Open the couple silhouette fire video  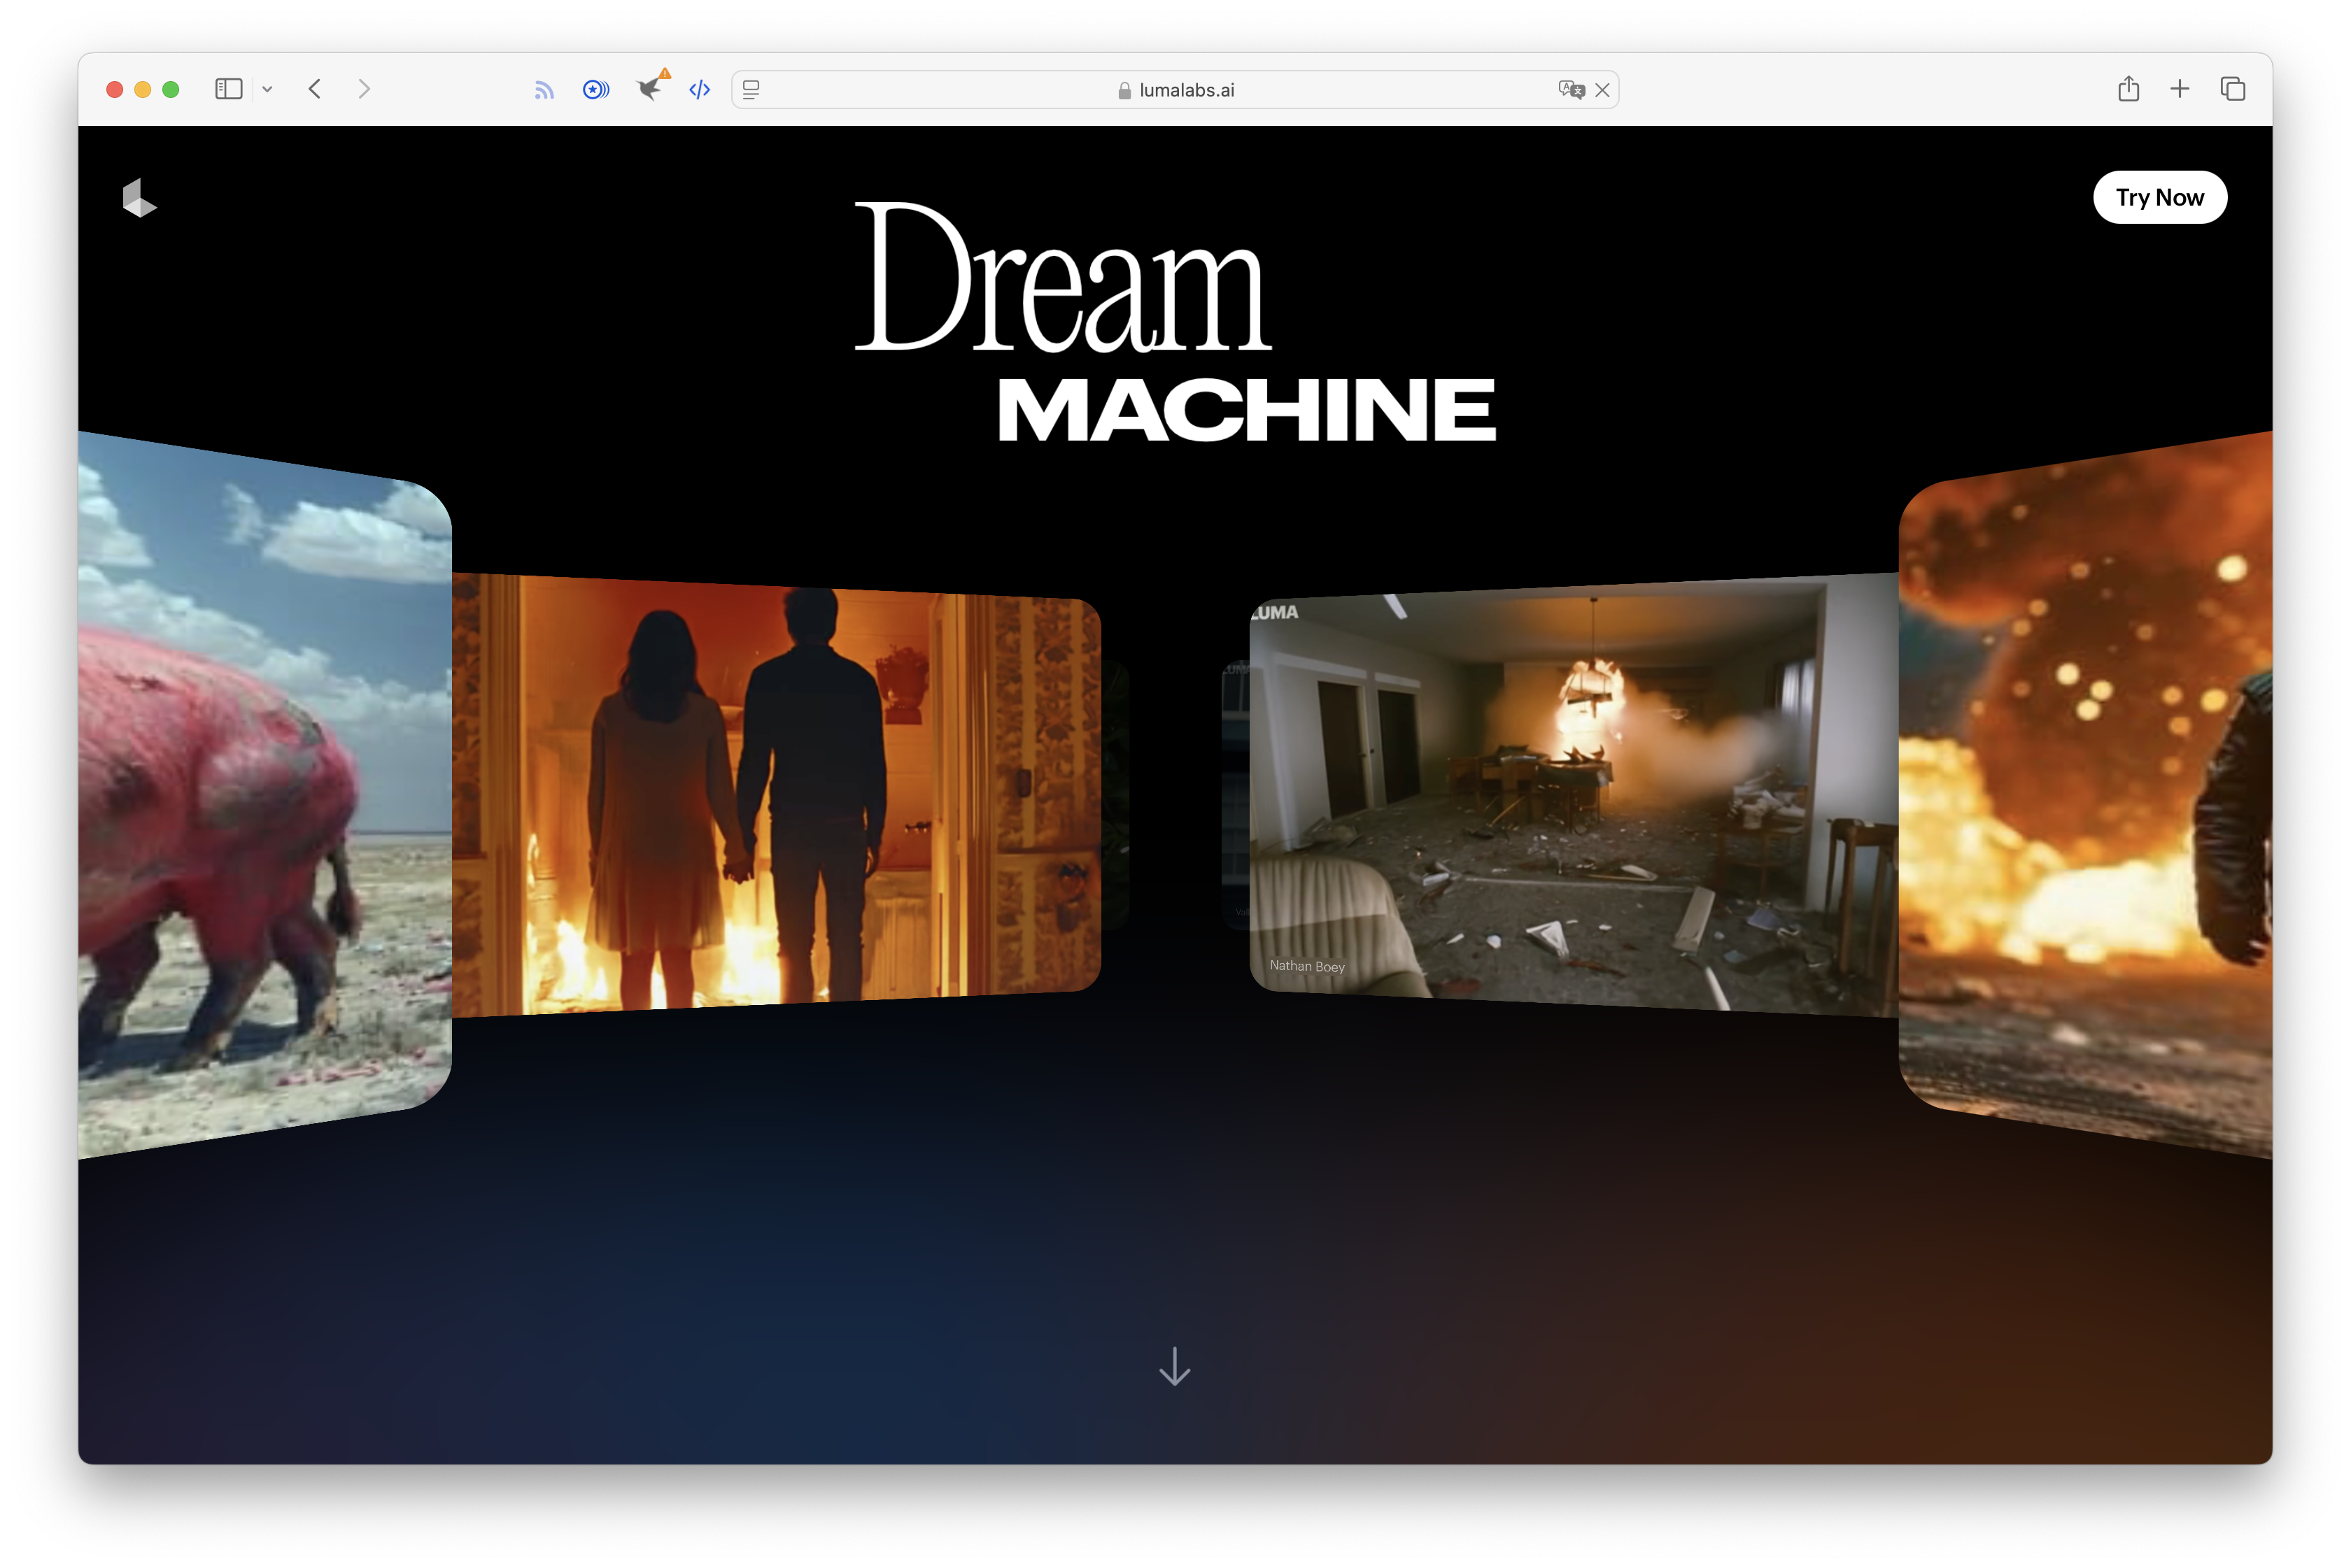point(775,795)
